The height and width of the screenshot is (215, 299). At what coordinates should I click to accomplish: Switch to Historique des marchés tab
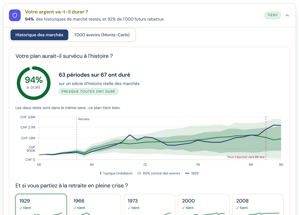[x=39, y=35]
